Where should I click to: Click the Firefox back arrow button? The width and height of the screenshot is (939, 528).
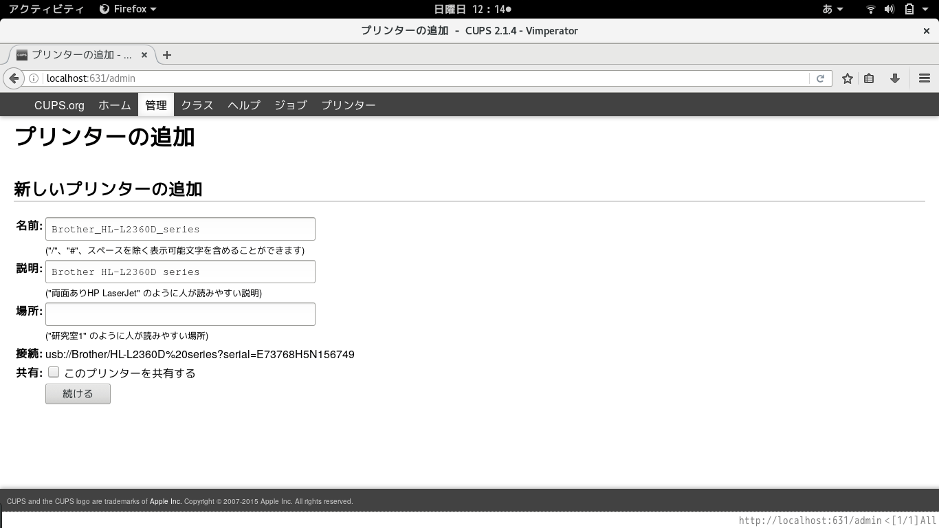pos(14,78)
